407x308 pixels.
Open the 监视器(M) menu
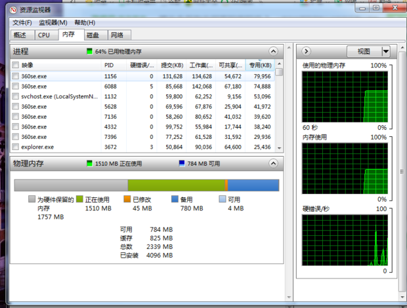tap(53, 23)
